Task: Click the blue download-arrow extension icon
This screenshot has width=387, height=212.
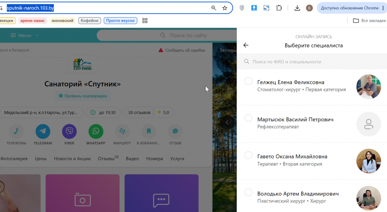Action: pyautogui.click(x=254, y=8)
